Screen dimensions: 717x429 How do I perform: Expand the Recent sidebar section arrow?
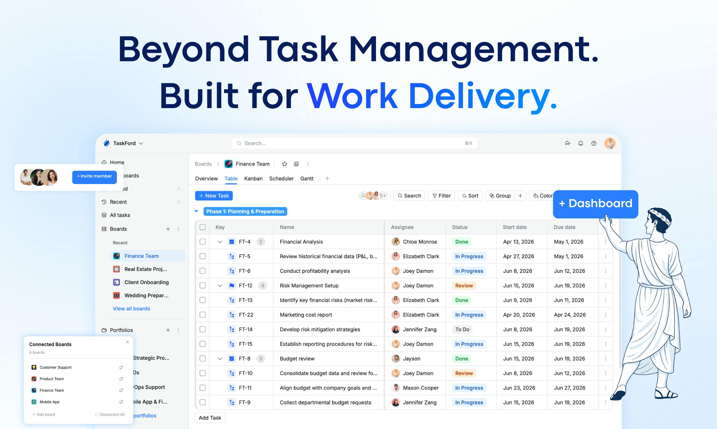point(179,202)
